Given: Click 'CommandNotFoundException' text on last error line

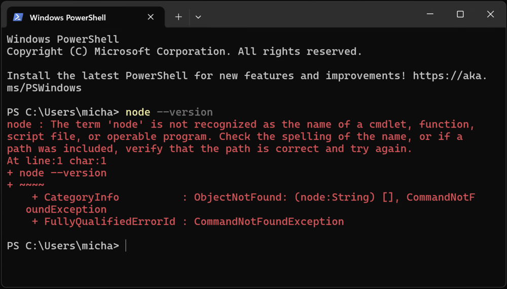Looking at the screenshot, I should coord(269,222).
